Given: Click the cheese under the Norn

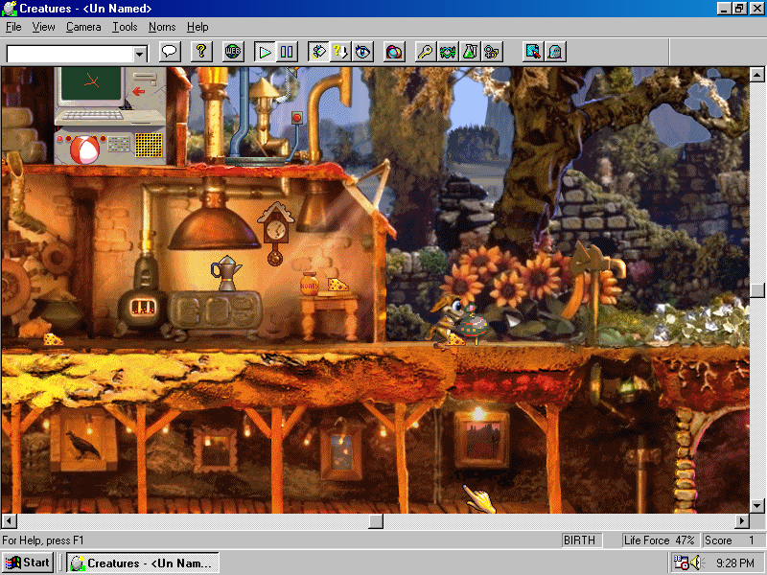Looking at the screenshot, I should click(x=456, y=340).
